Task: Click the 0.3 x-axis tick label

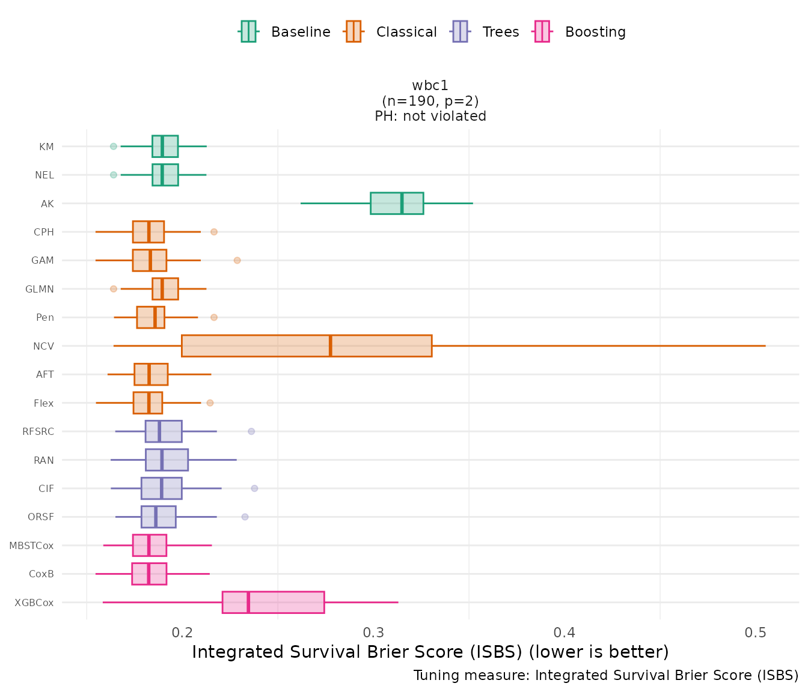Action: tap(373, 633)
